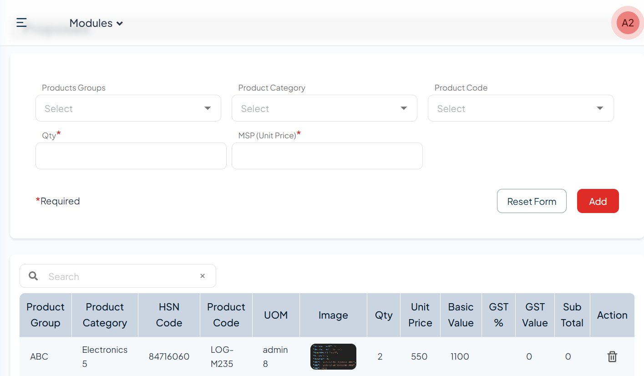Click the magnifier search icon

click(33, 276)
